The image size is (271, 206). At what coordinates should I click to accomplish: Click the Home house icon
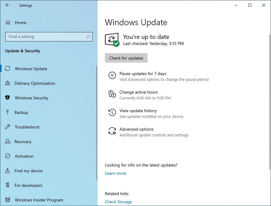8,22
